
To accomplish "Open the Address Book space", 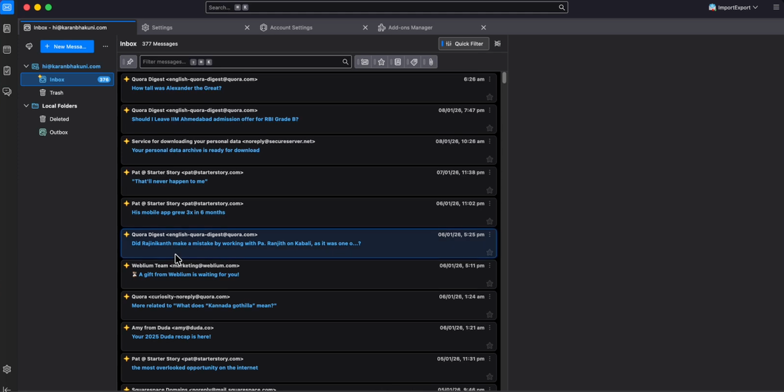I will [x=7, y=29].
